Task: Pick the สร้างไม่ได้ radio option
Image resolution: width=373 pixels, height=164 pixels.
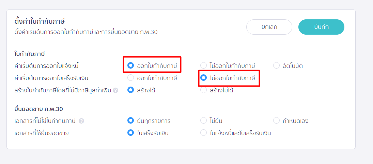Action: tap(203, 90)
